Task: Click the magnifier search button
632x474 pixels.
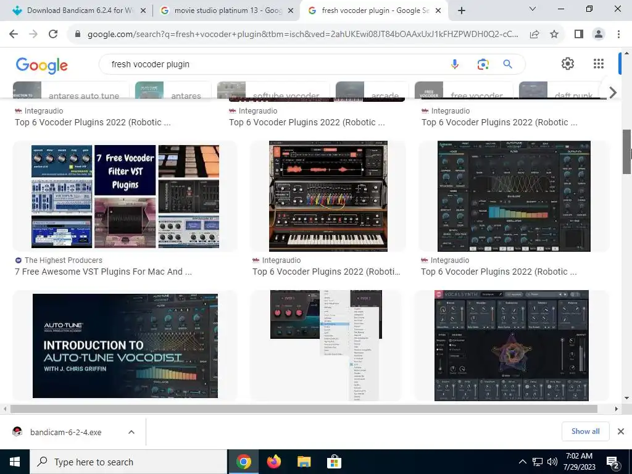Action: (508, 64)
